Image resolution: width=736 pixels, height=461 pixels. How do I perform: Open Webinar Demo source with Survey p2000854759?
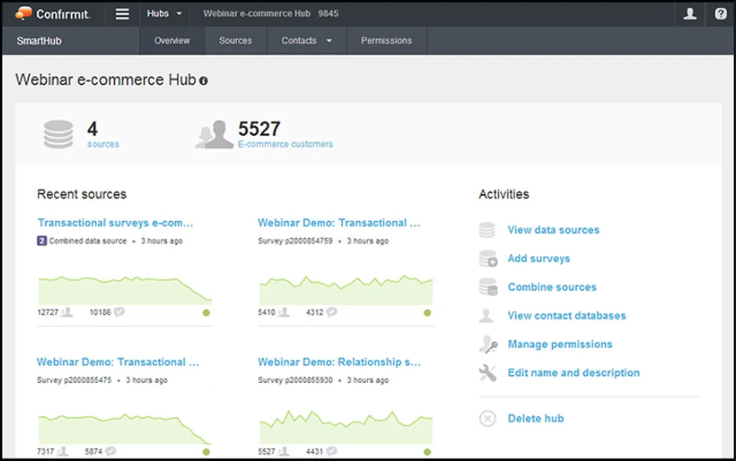[339, 223]
